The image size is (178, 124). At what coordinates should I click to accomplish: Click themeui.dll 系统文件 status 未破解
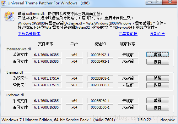tap(128, 78)
